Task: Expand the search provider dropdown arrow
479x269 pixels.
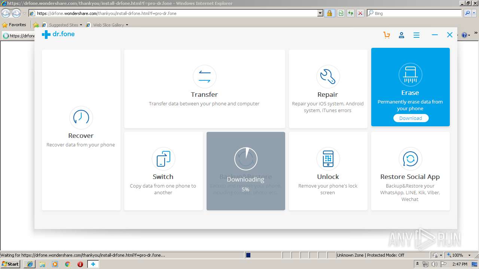Action: (475, 13)
